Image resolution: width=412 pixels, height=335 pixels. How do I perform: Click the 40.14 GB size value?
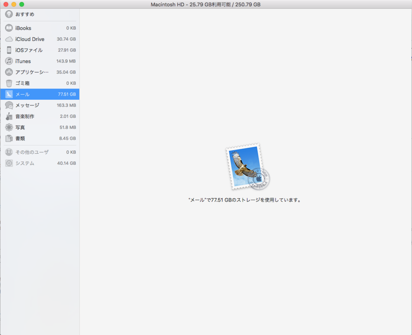[x=66, y=163]
